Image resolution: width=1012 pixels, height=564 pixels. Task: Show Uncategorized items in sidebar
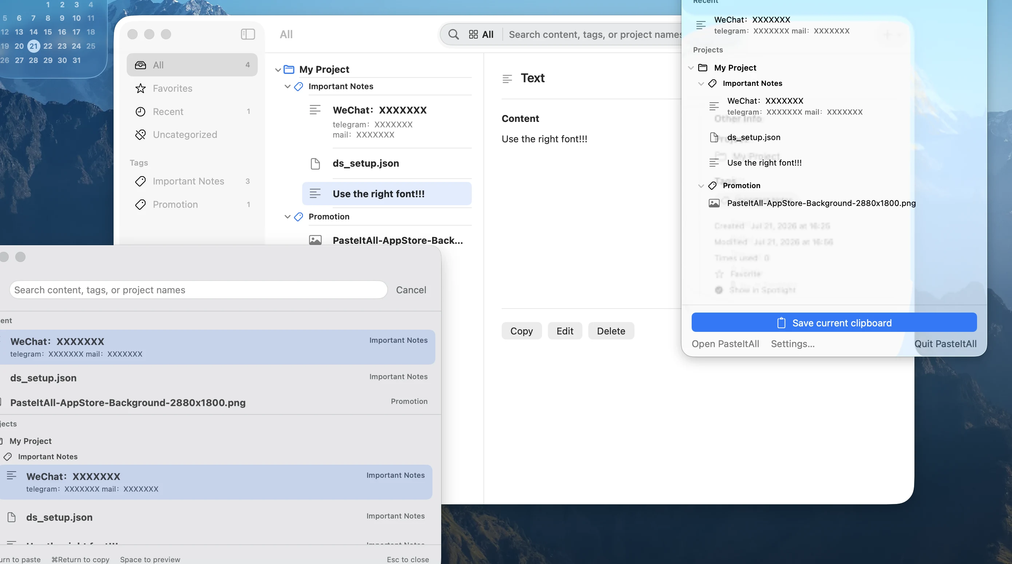tap(192, 135)
